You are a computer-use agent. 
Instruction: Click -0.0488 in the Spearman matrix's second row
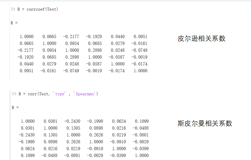[x=141, y=128]
